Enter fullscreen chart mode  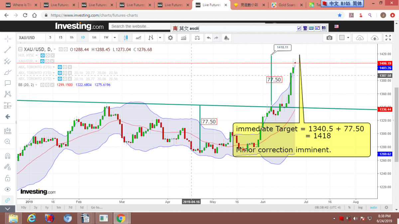(388, 38)
